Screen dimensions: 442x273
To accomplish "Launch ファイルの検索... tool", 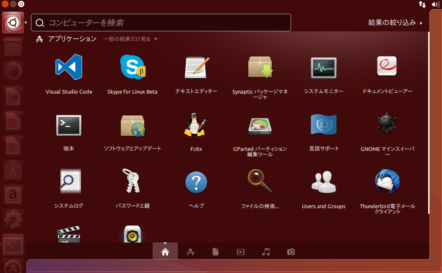I will [260, 181].
